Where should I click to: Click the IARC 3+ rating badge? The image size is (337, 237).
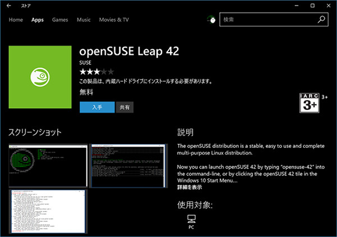pos(309,103)
